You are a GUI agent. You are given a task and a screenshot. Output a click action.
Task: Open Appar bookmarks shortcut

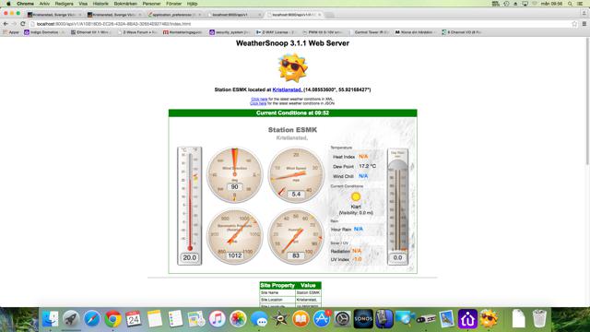11,32
